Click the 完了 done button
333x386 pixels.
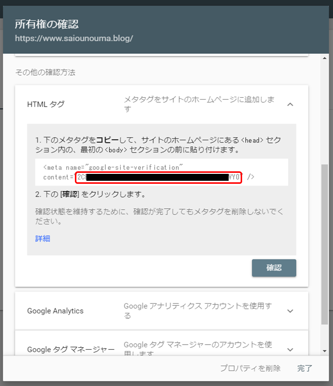coord(305,368)
